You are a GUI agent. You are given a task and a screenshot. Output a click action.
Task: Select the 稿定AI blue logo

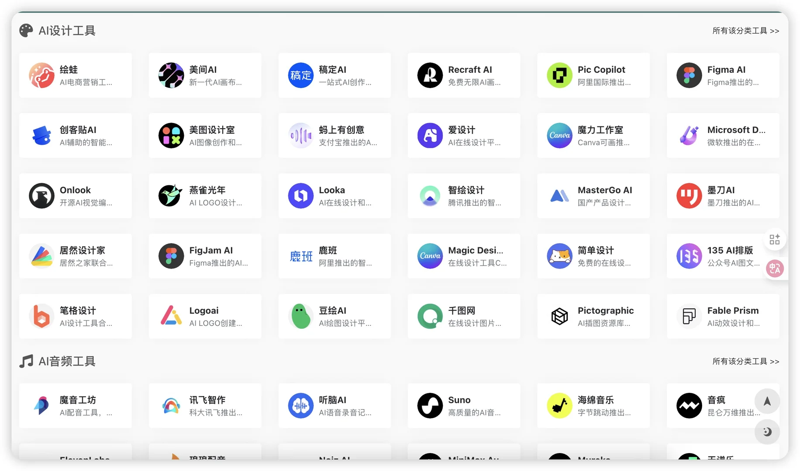pos(301,75)
